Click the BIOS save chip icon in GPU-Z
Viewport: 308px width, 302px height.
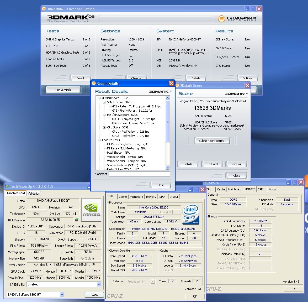point(77,220)
